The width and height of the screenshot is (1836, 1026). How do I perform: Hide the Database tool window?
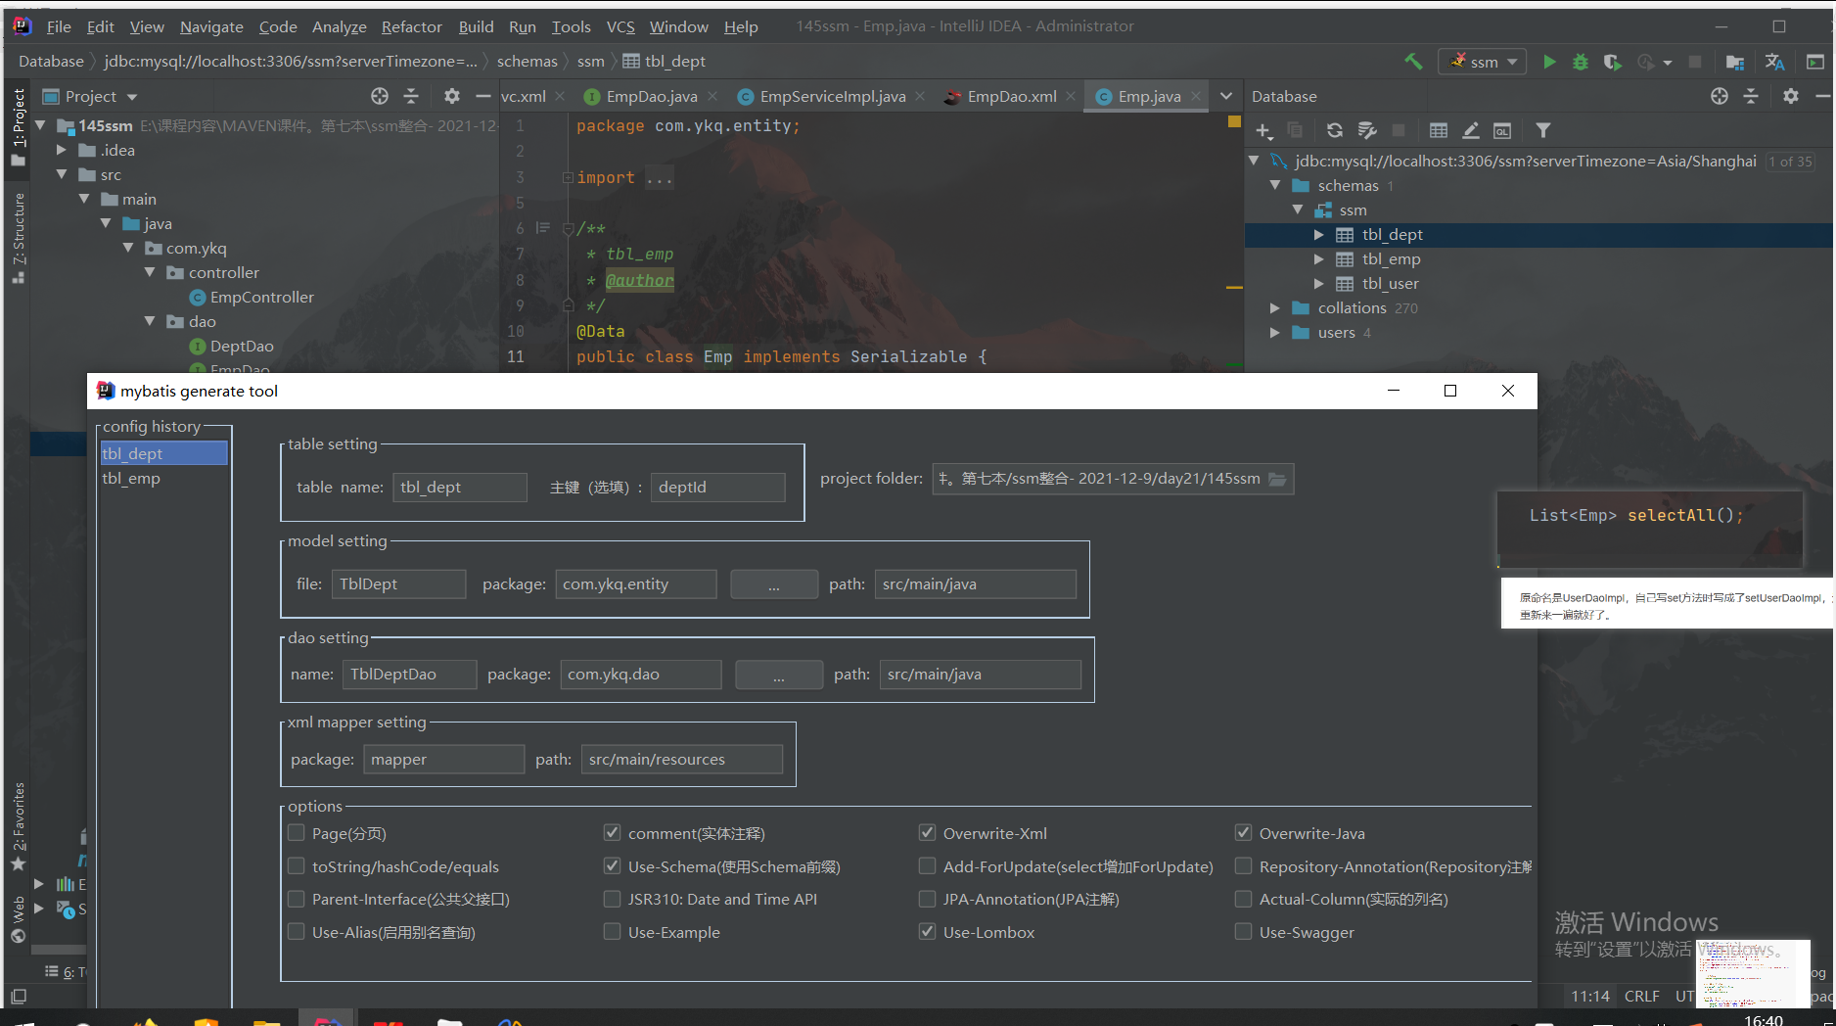click(1822, 96)
